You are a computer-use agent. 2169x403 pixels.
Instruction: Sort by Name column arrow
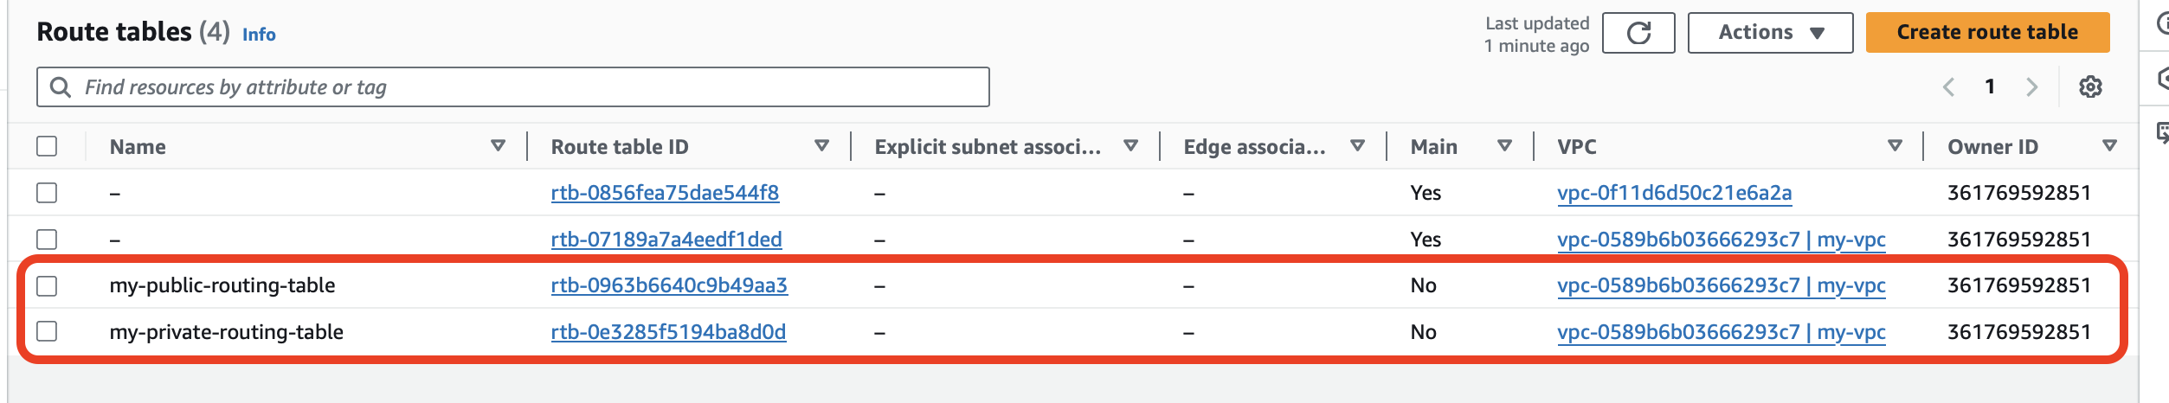click(498, 146)
